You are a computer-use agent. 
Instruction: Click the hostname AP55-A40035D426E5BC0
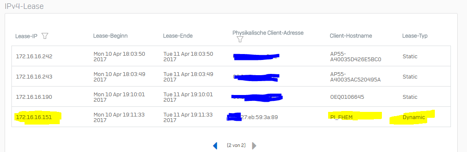click(x=356, y=56)
